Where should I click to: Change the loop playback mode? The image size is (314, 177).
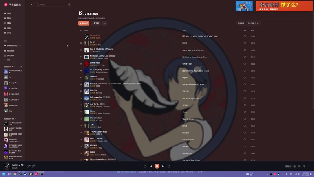tap(145, 166)
